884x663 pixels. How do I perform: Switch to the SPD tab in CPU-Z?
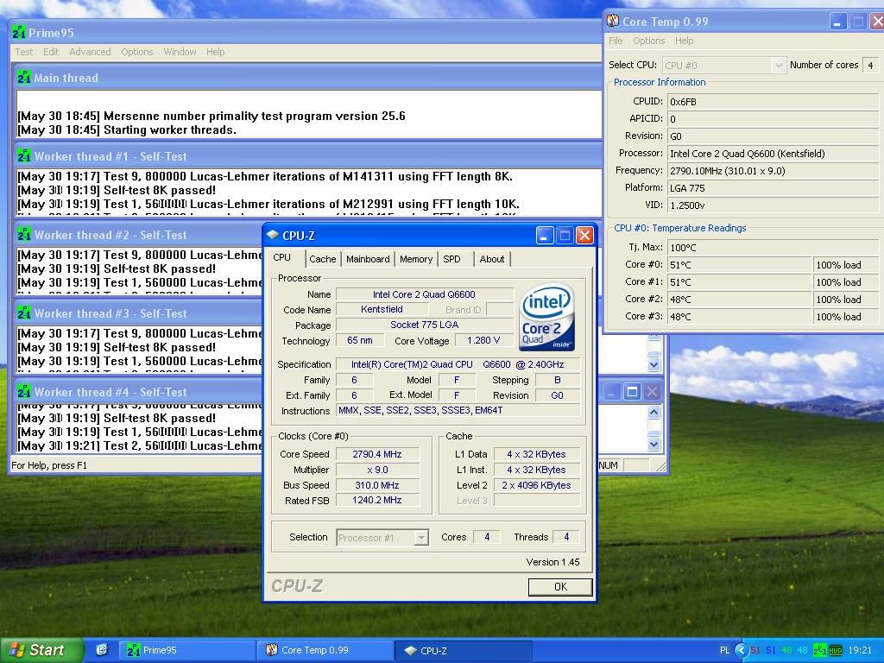point(451,259)
